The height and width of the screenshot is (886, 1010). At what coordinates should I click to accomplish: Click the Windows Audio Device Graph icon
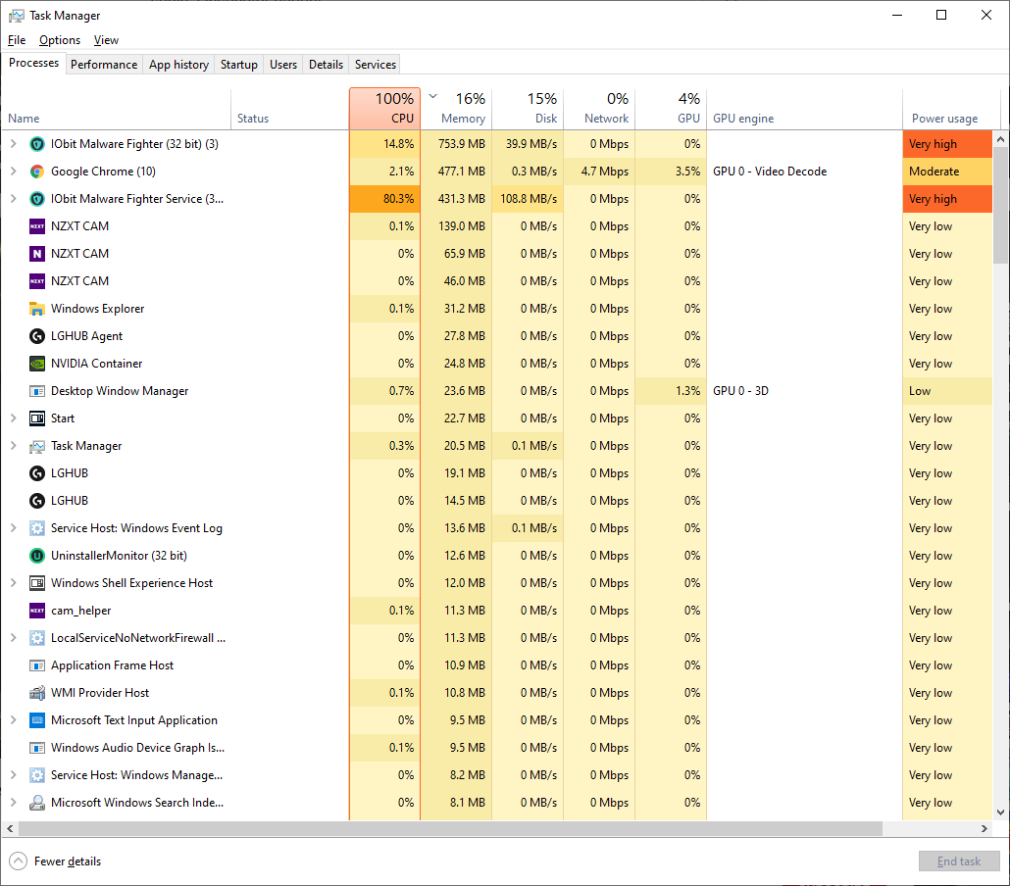pos(37,748)
